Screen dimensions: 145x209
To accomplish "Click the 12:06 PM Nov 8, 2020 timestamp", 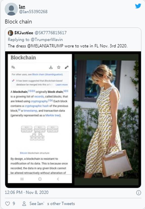I will [27, 192].
